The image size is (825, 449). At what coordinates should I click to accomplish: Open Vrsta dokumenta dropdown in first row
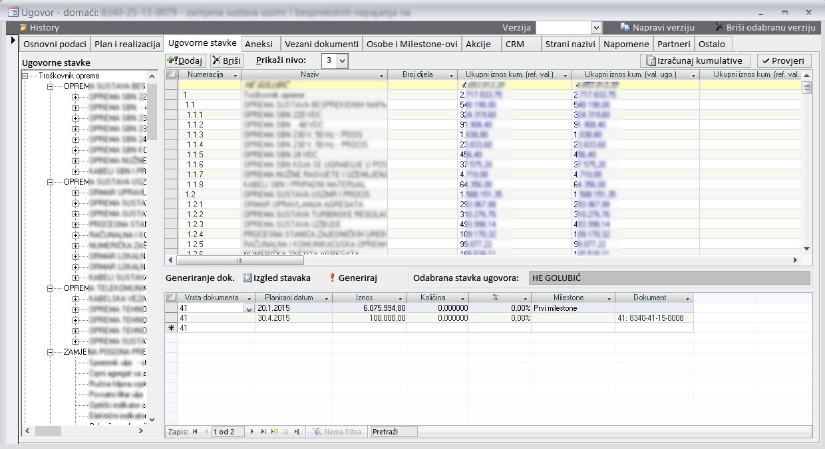click(249, 309)
